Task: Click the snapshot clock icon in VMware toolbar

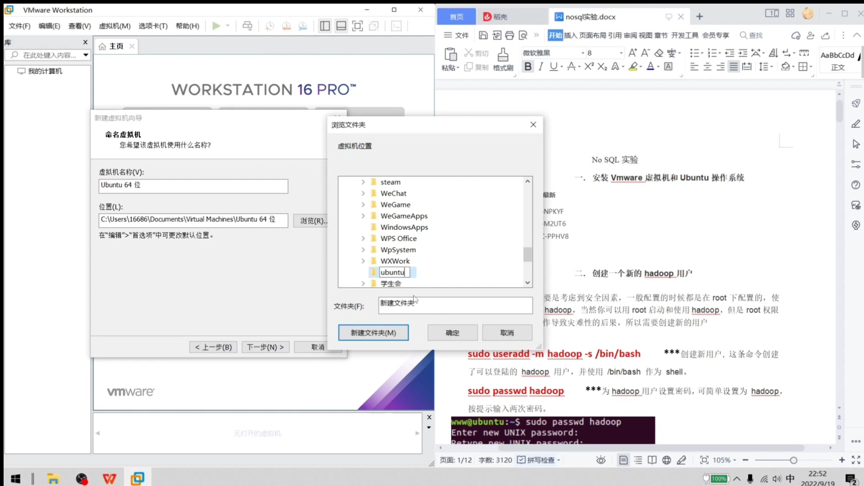Action: pyautogui.click(x=270, y=26)
